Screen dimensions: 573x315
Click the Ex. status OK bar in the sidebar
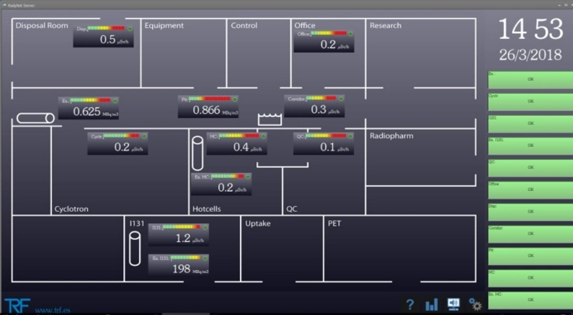530,80
